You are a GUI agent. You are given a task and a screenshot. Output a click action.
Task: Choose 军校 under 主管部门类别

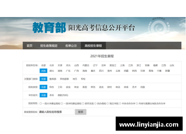point(83,79)
